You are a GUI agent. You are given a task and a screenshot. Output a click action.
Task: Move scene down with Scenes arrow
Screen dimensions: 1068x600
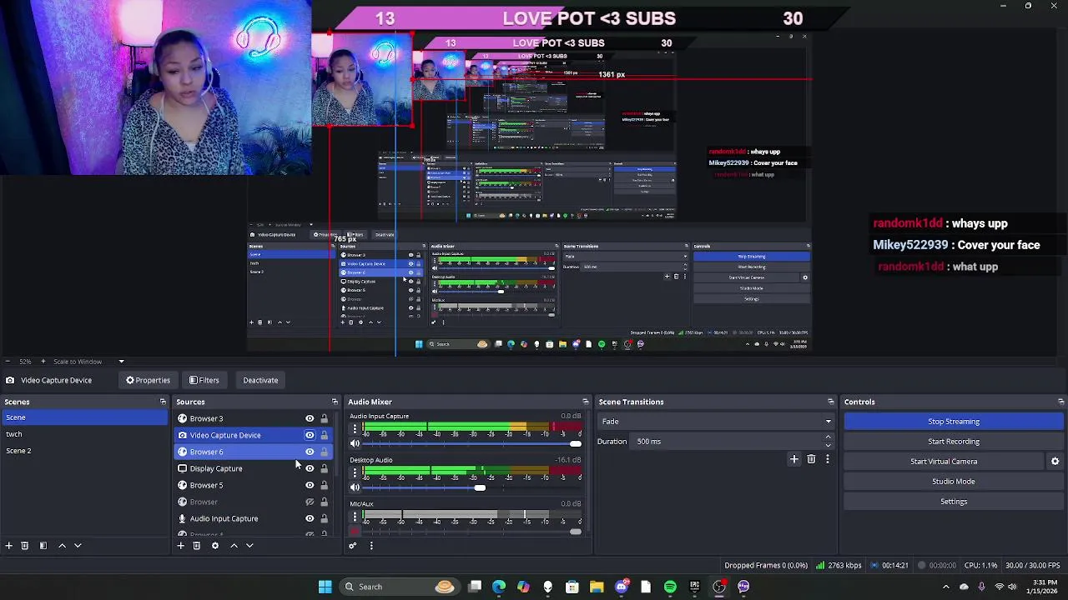point(78,546)
